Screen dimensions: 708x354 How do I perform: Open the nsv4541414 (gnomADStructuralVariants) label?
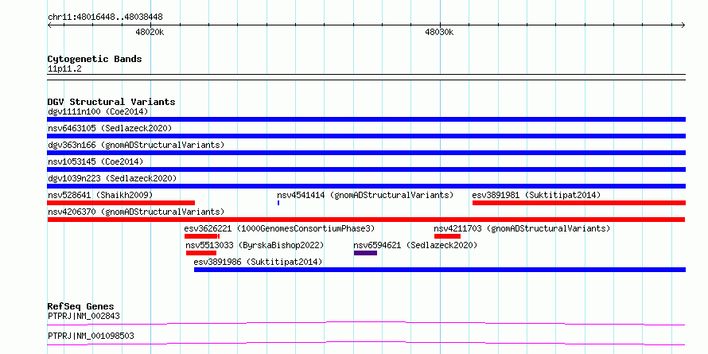tap(365, 195)
